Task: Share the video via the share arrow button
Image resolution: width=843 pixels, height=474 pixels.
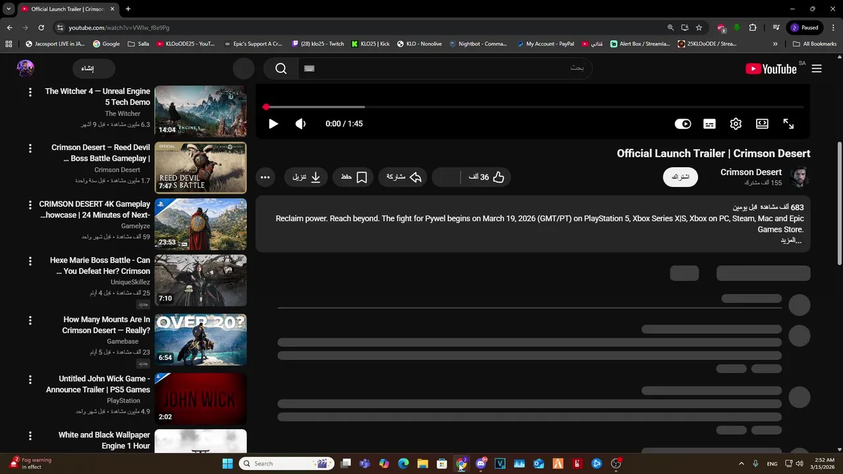Action: coord(403,177)
